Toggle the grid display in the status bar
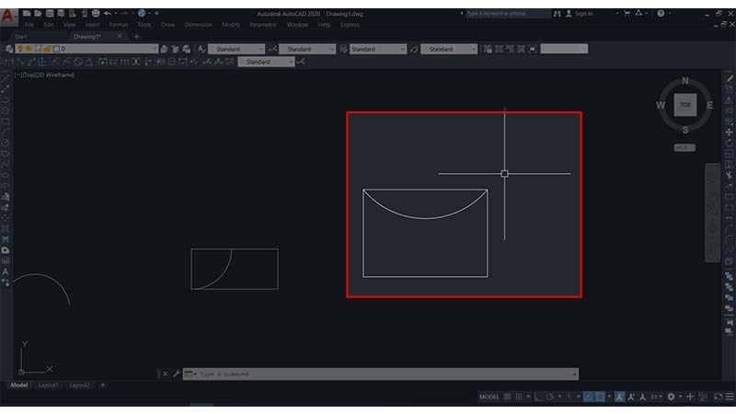The image size is (736, 414). point(508,397)
